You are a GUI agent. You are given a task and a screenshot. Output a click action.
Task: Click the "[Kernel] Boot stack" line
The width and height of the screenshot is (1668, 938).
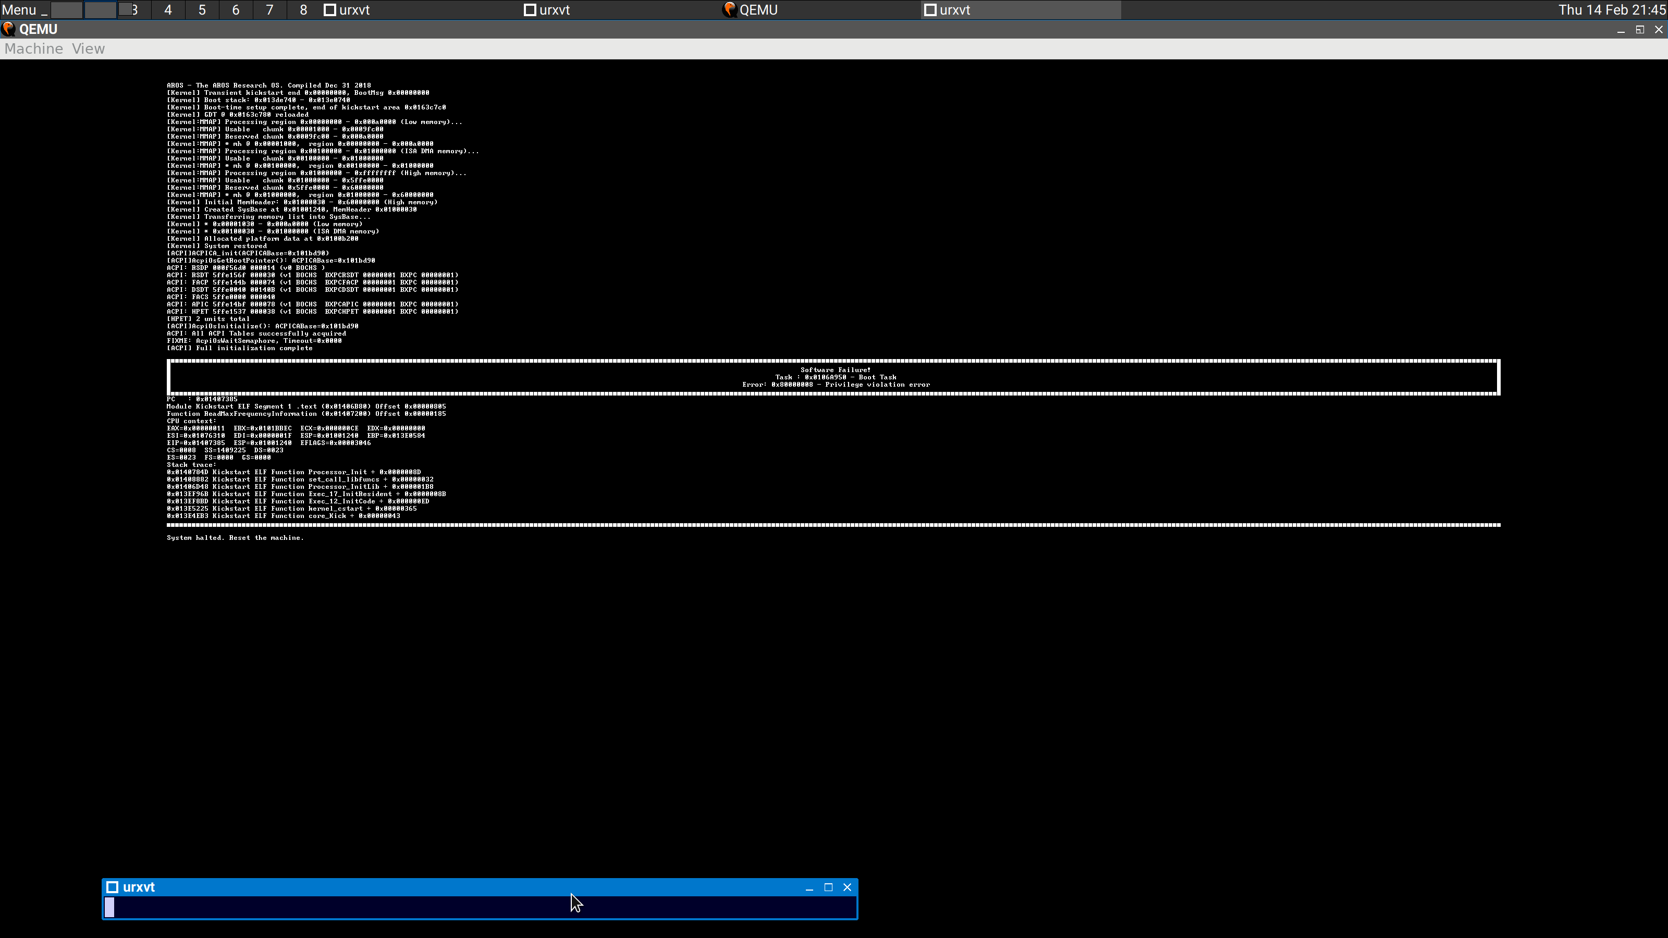(259, 101)
